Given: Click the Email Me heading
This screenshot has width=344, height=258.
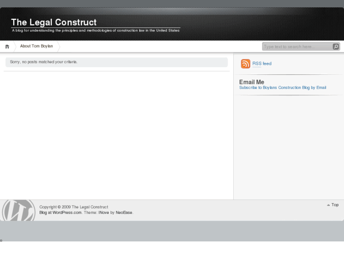Looking at the screenshot, I should point(252,82).
